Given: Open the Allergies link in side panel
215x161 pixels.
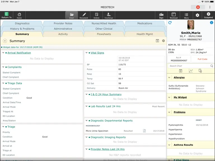Looking at the screenshot, I should click(179, 77).
